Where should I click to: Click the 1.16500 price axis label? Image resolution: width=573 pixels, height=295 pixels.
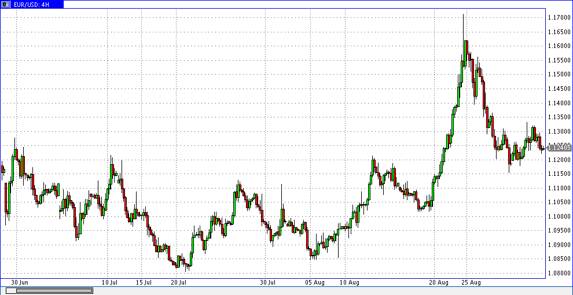coord(559,32)
